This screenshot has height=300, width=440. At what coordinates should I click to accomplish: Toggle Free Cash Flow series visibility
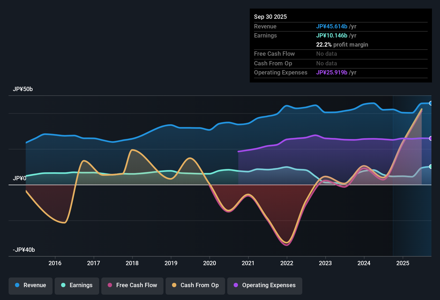click(132, 285)
